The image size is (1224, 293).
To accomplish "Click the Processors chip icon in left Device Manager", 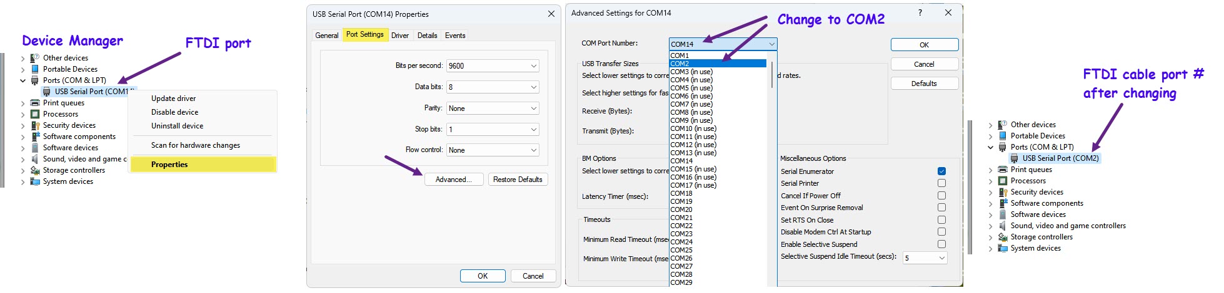I will click(35, 114).
